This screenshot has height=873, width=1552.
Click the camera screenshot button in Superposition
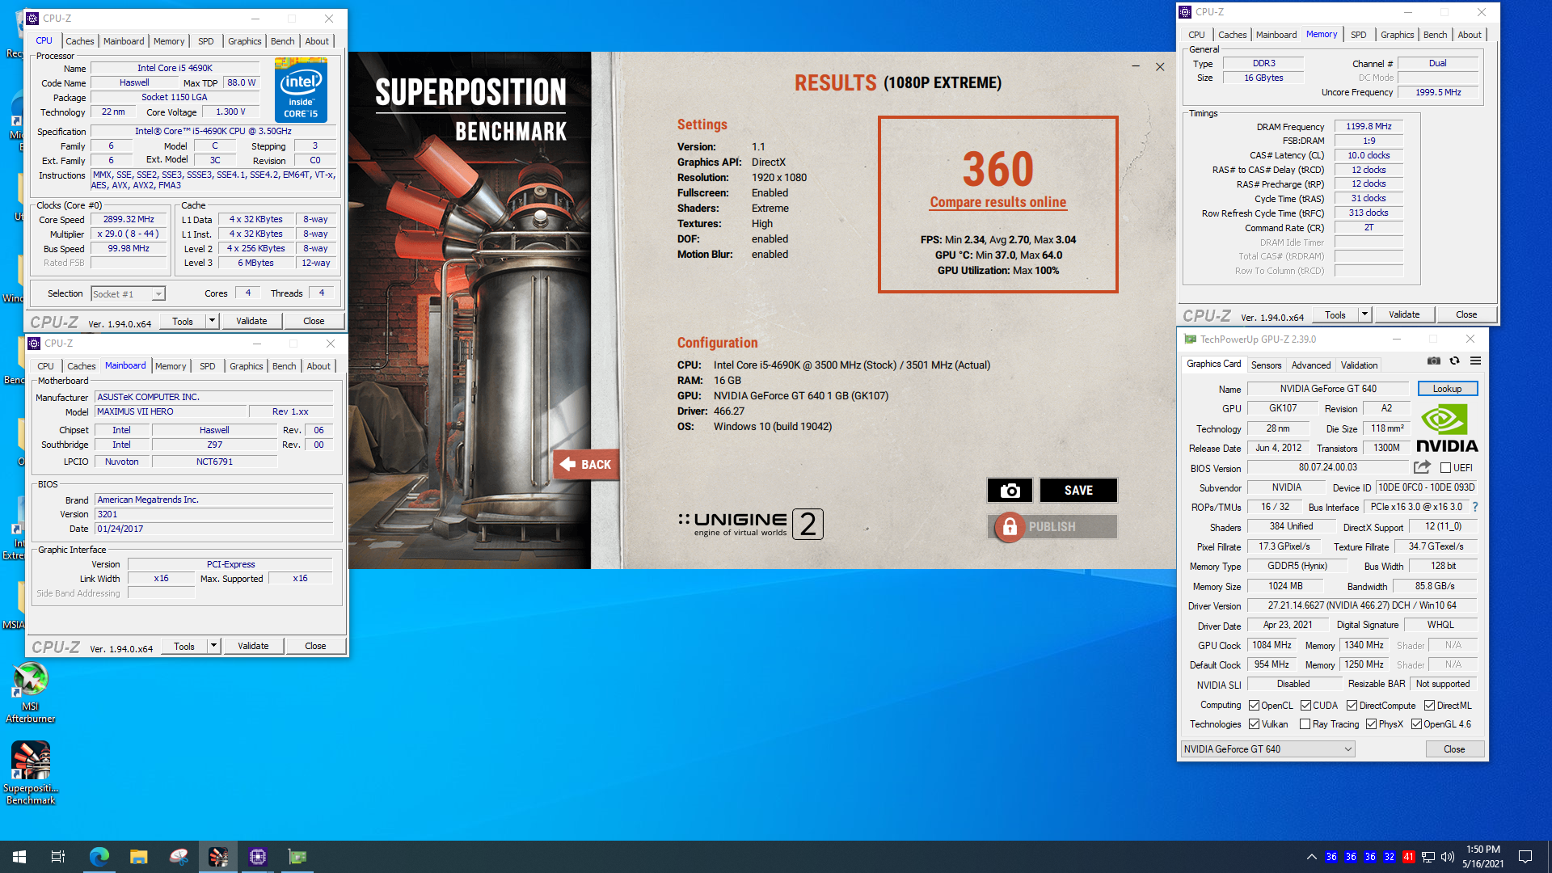pyautogui.click(x=1010, y=490)
